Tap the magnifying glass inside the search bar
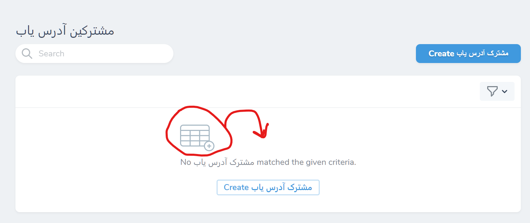Image resolution: width=530 pixels, height=223 pixels. click(27, 53)
